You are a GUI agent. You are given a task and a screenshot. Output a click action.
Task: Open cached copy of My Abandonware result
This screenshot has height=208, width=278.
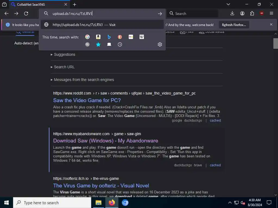[x=215, y=165]
